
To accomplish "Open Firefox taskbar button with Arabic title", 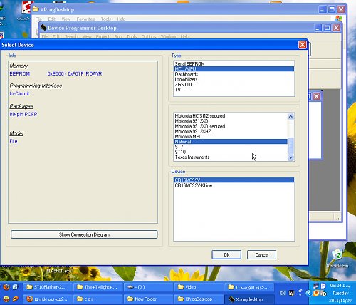I will point(48,299).
